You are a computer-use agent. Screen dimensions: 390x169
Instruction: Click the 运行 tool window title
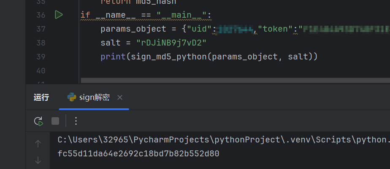click(x=41, y=97)
